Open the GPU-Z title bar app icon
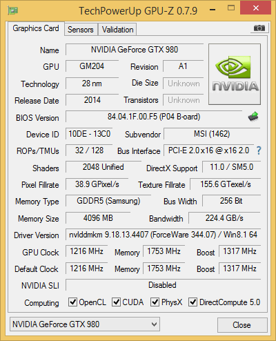Viewport: 276px width, 341px height. click(12, 10)
